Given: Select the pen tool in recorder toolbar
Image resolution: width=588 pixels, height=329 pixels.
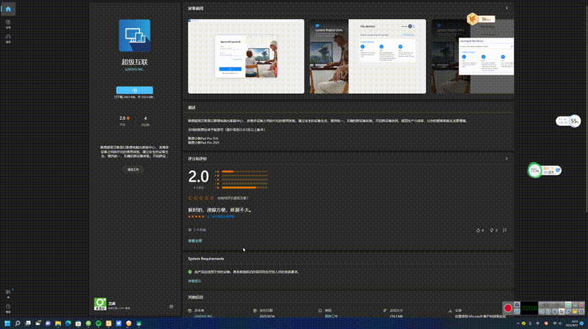Looking at the screenshot, I should pos(568,311).
